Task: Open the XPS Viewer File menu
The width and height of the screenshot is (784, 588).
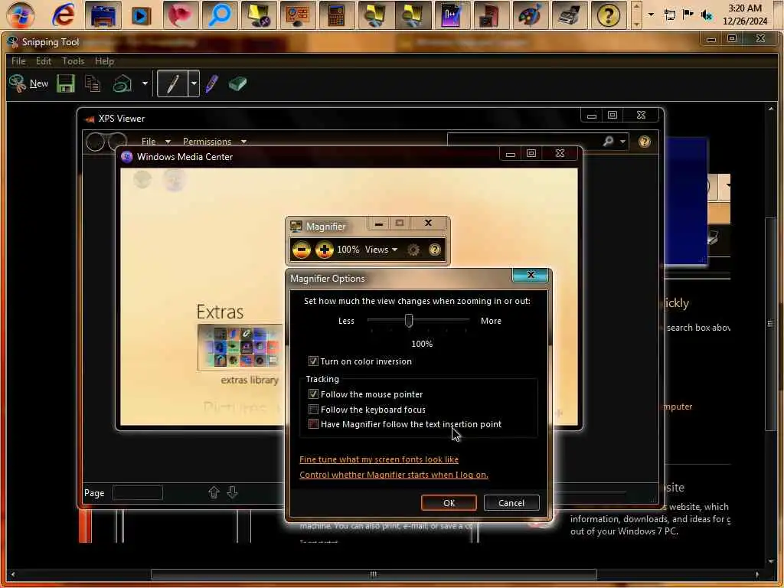Action: click(x=155, y=142)
